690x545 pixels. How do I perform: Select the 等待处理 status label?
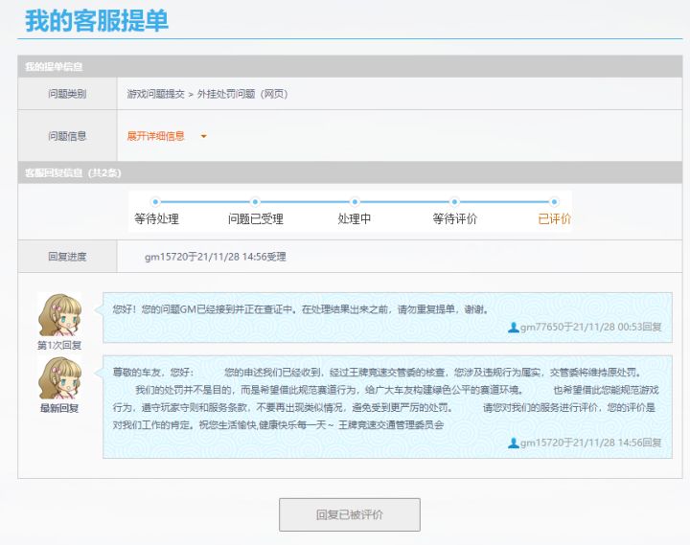[156, 218]
